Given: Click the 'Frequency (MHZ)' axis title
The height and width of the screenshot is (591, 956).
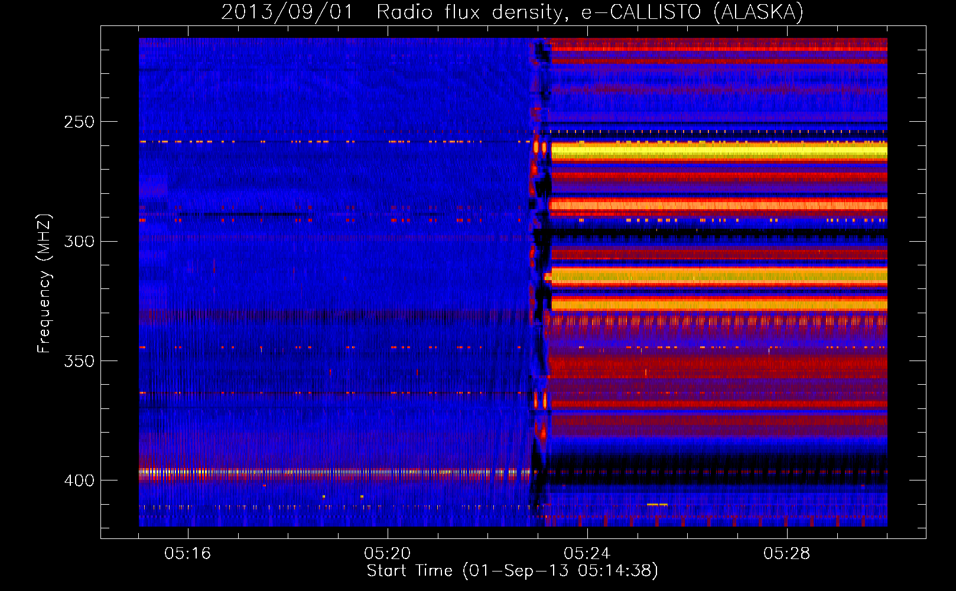Looking at the screenshot, I should (x=45, y=283).
